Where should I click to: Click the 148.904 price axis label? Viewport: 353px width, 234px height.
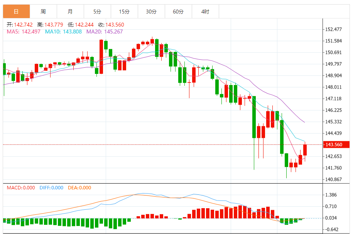point(333,75)
